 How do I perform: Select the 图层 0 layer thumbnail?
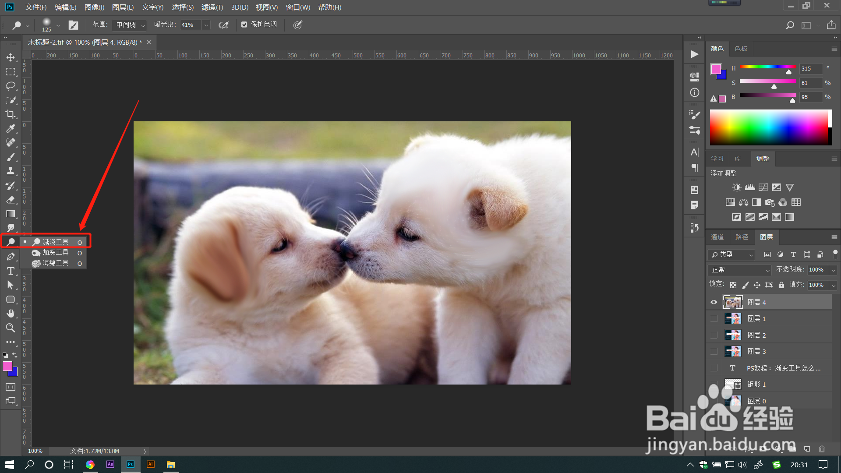click(x=733, y=401)
